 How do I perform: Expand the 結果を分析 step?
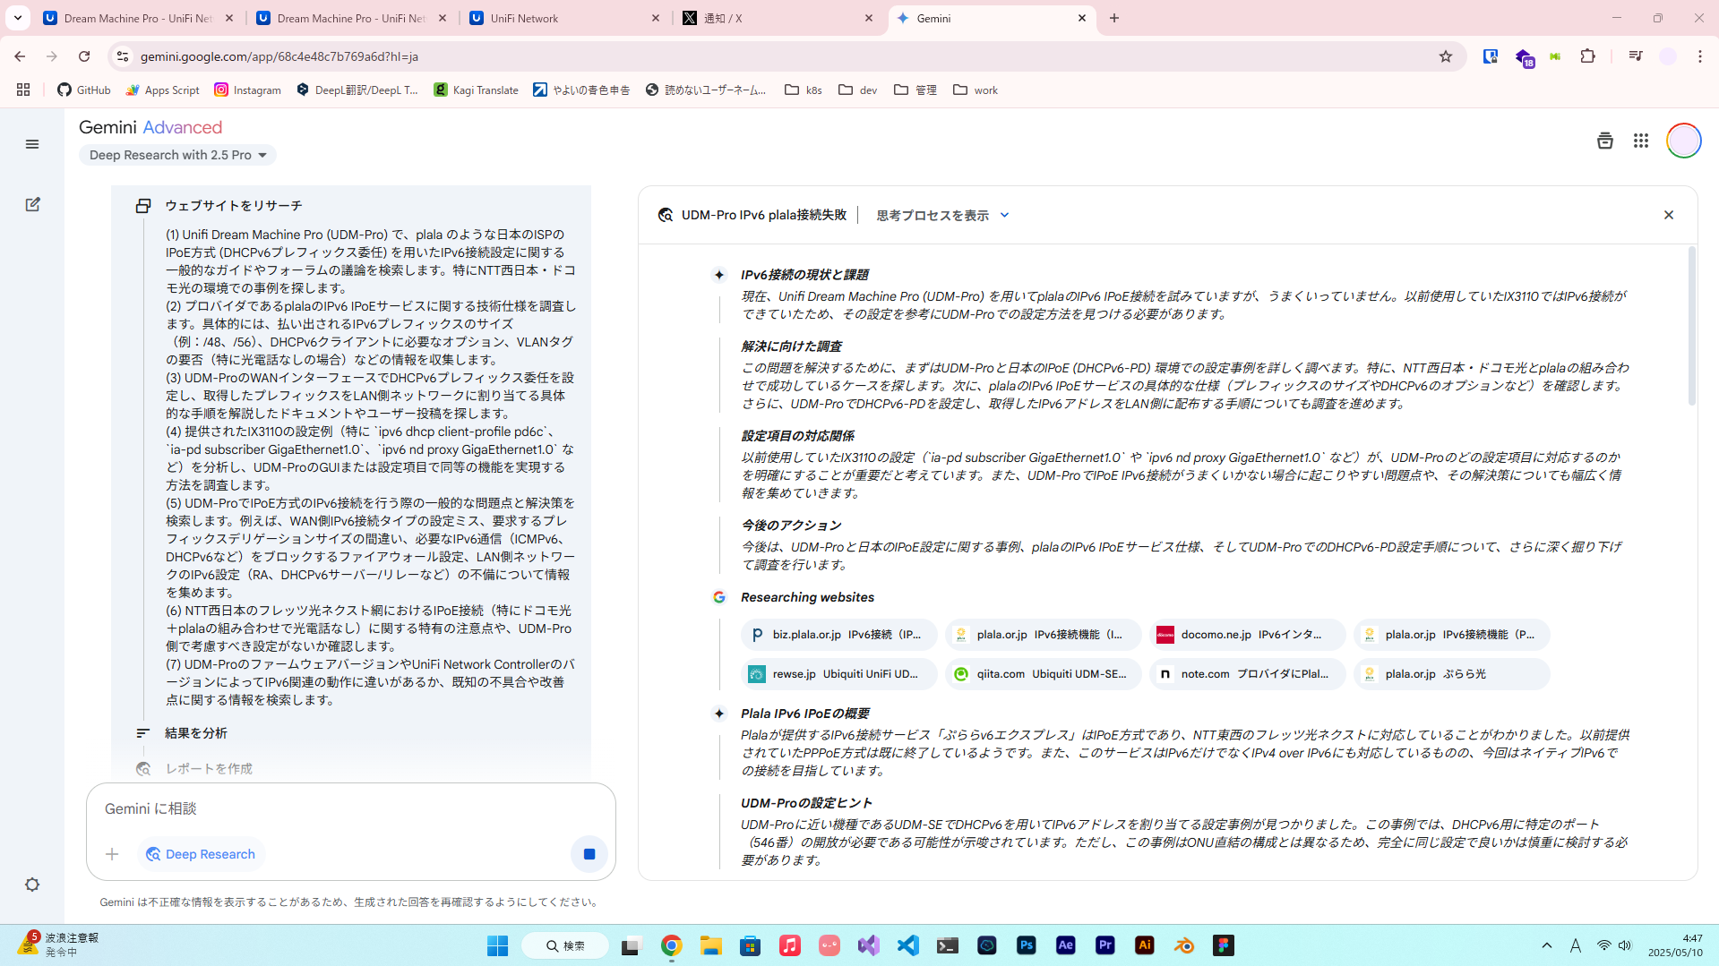[195, 733]
